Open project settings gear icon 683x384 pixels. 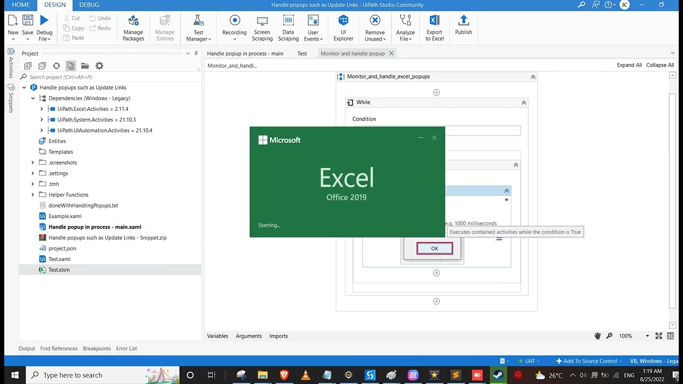99,66
